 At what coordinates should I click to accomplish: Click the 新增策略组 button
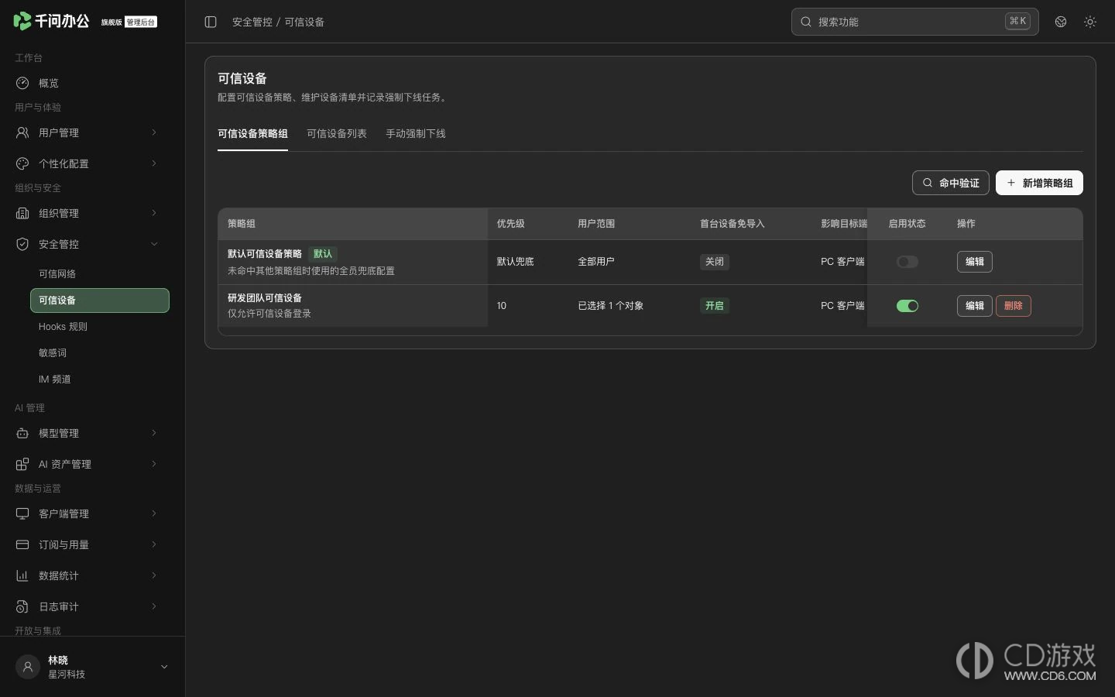(x=1039, y=183)
